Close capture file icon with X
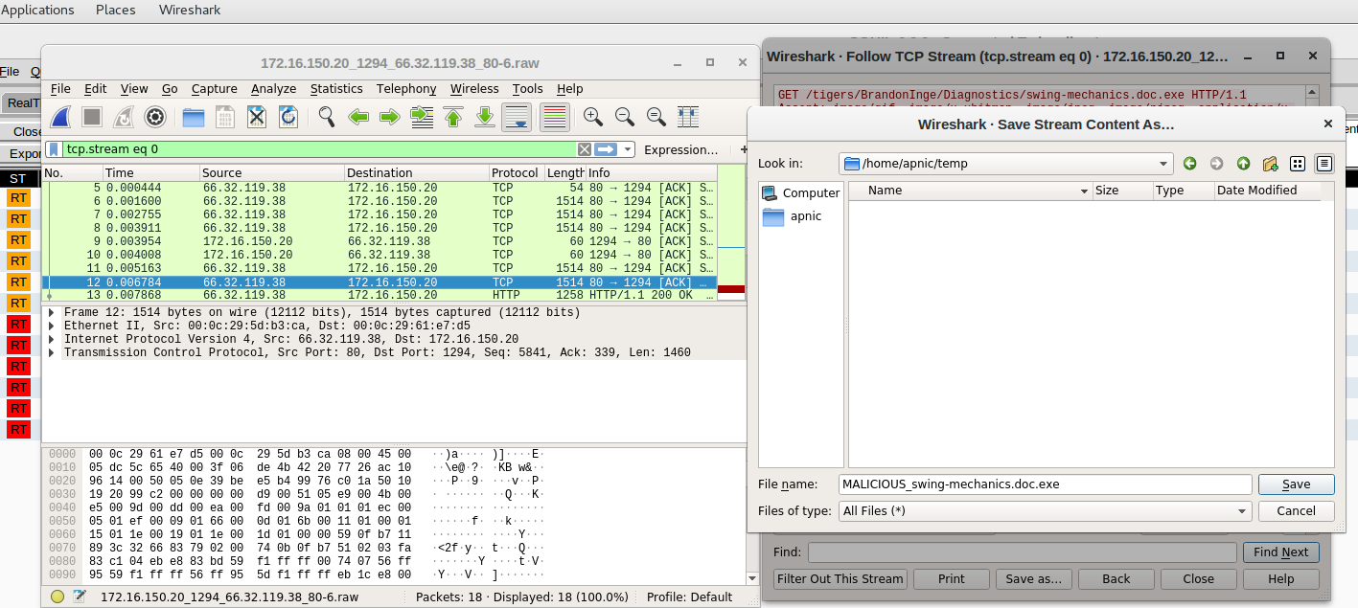1358x608 pixels. pos(257,117)
